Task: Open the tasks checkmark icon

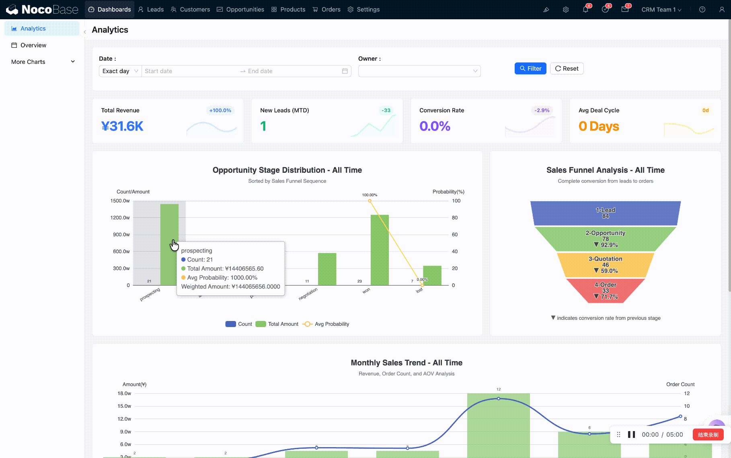Action: pyautogui.click(x=605, y=10)
